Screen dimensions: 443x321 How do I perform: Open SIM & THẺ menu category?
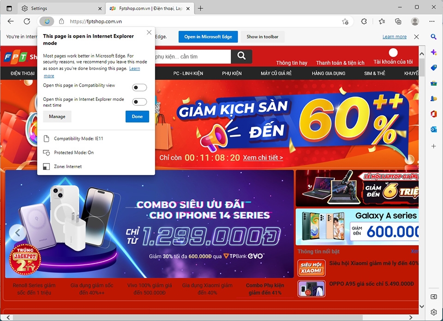pyautogui.click(x=375, y=73)
